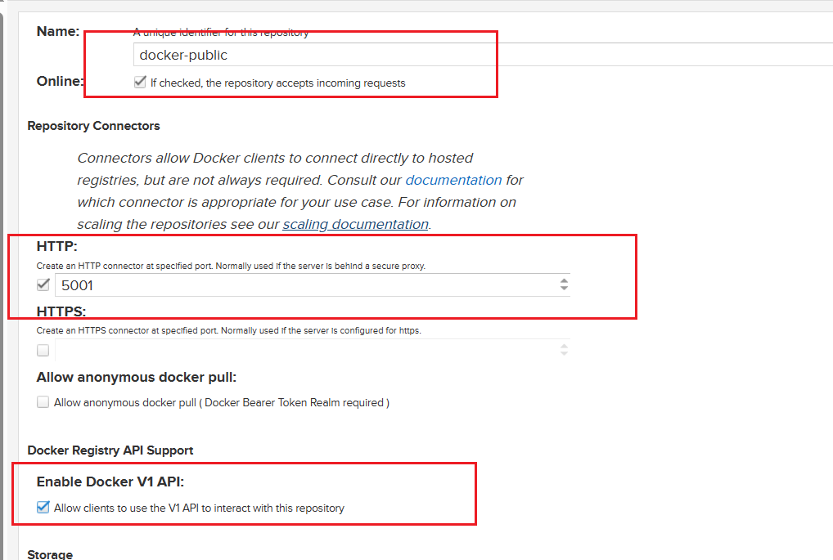This screenshot has width=833, height=560.
Task: Toggle the Online repository checkbox
Action: 141,83
